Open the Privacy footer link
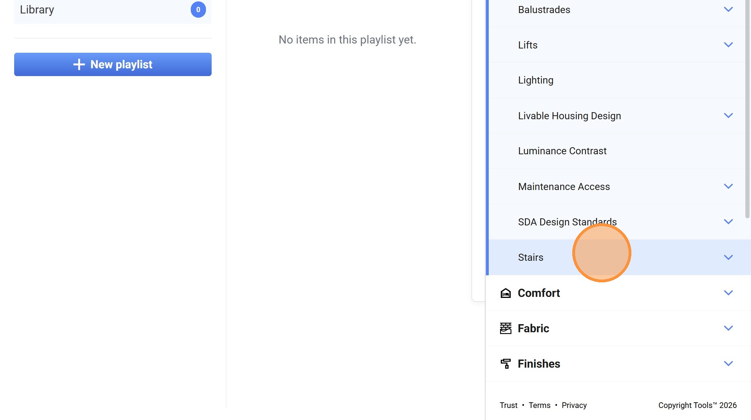Image resolution: width=751 pixels, height=420 pixels. (574, 405)
